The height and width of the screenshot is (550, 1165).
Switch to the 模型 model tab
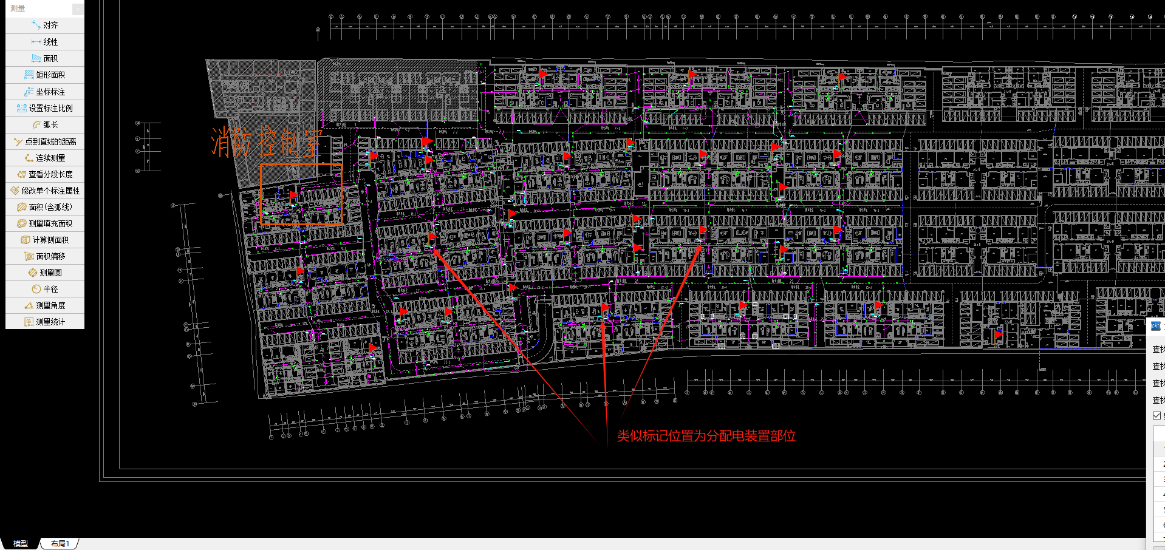(x=21, y=543)
